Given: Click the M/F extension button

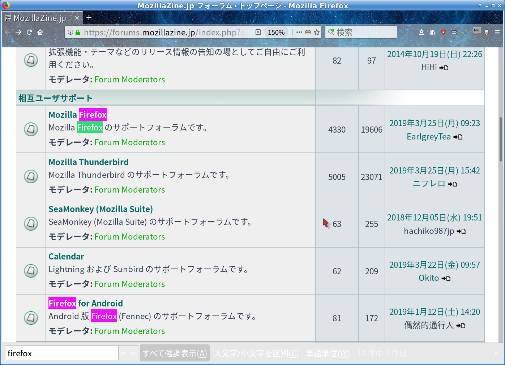Looking at the screenshot, I should pos(477,31).
